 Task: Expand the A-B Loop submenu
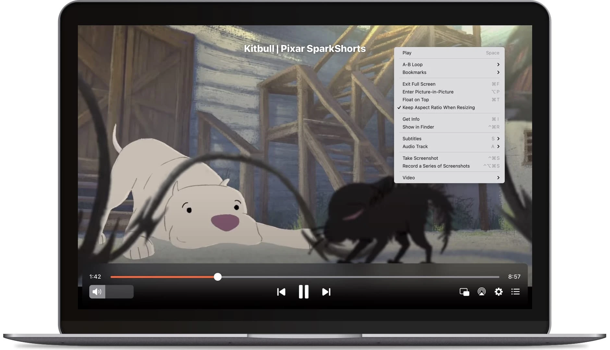(x=449, y=65)
